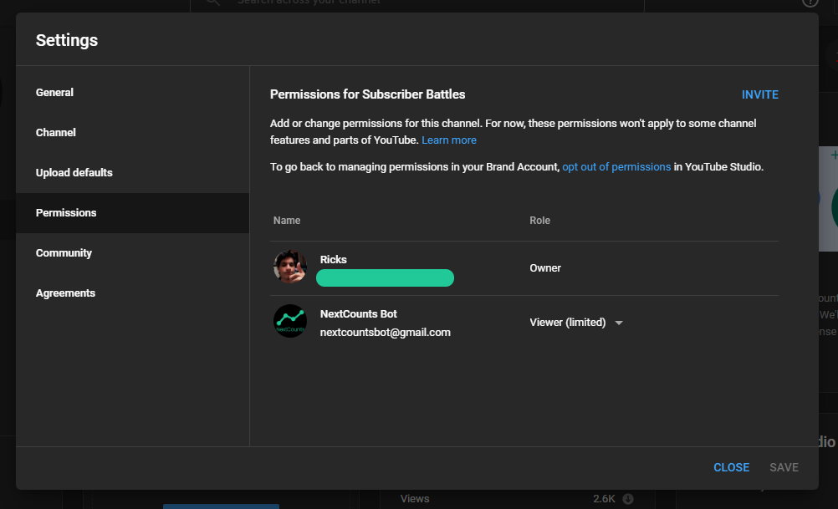Screen dimensions: 838x509
Task: Select Upload defaults in the sidebar
Action: coord(132,172)
